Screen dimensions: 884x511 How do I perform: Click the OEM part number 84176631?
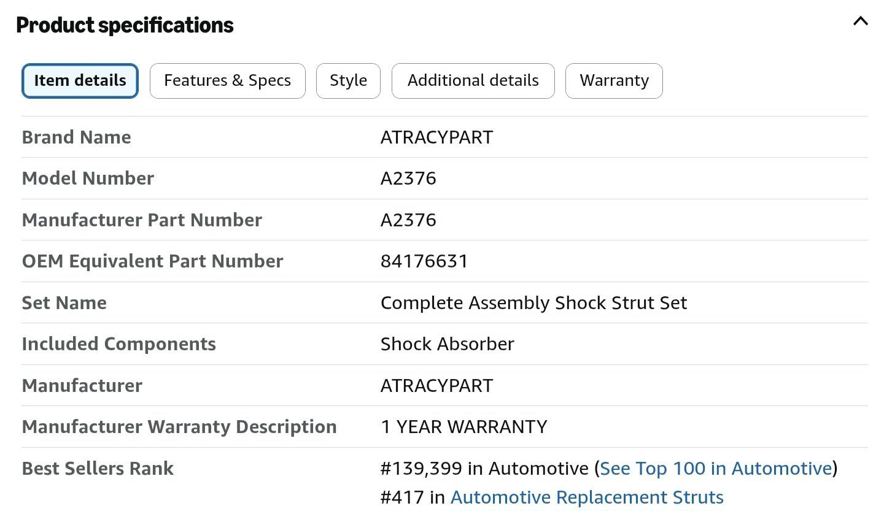(424, 261)
